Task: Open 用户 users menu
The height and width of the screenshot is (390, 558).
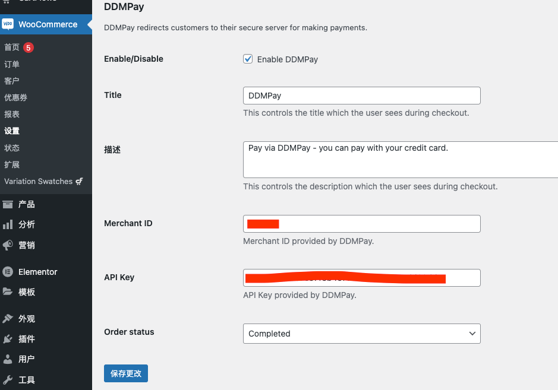Action: point(27,359)
